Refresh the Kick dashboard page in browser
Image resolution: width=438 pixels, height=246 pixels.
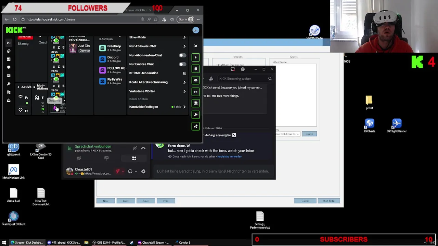(x=15, y=19)
